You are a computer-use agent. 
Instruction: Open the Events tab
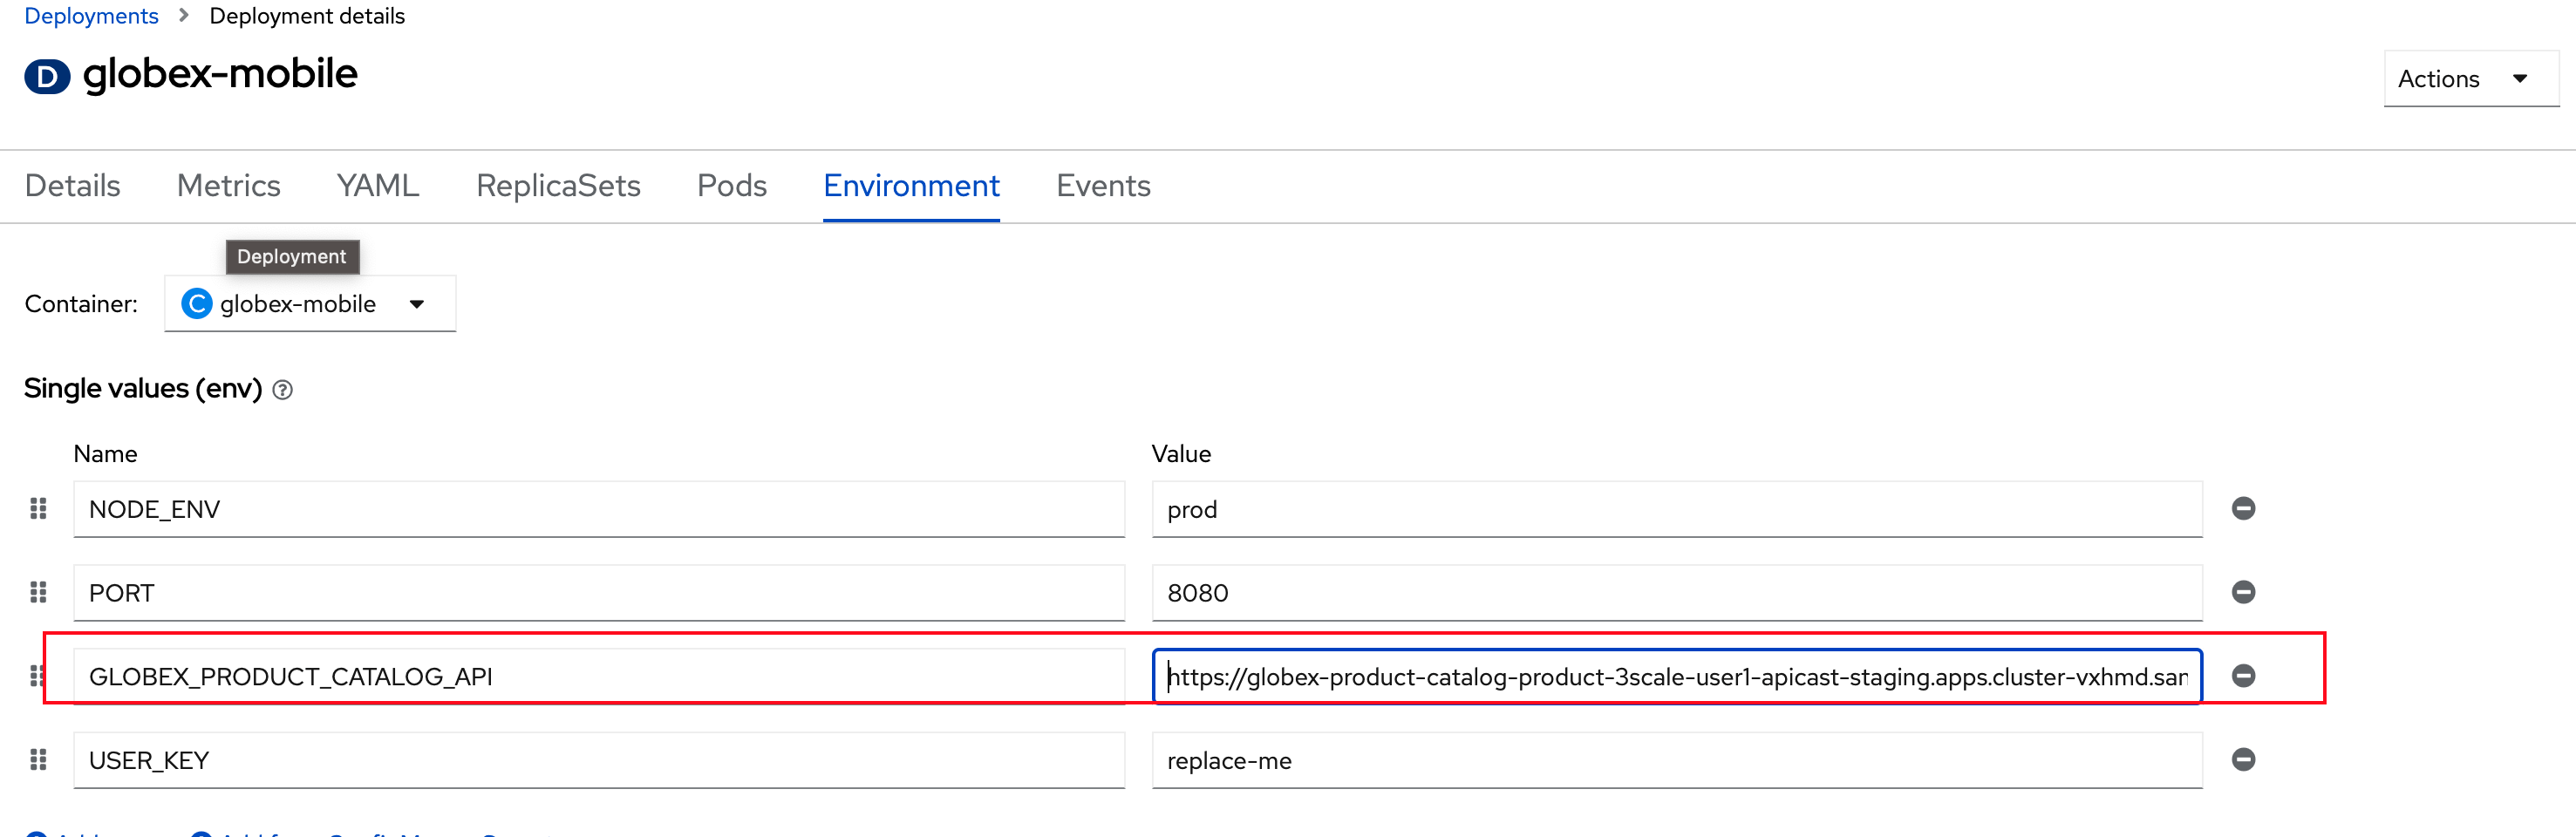(x=1103, y=186)
